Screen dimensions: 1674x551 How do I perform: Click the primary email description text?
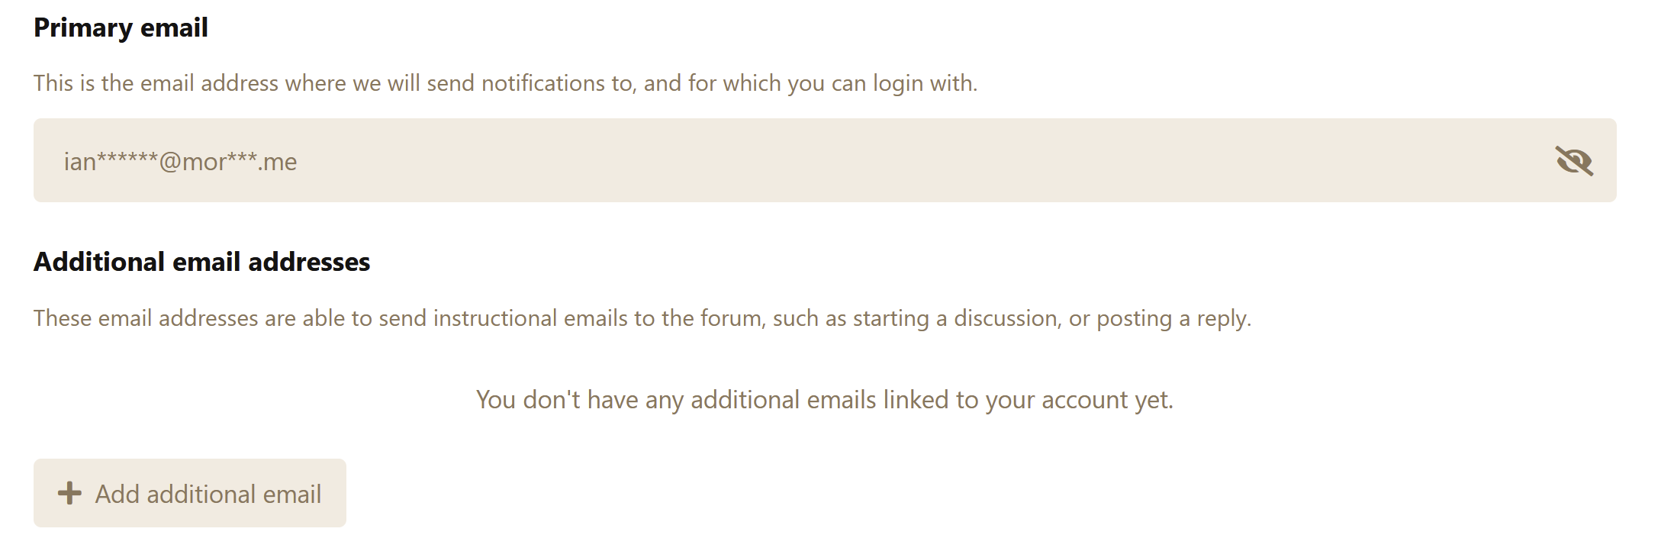pos(505,83)
